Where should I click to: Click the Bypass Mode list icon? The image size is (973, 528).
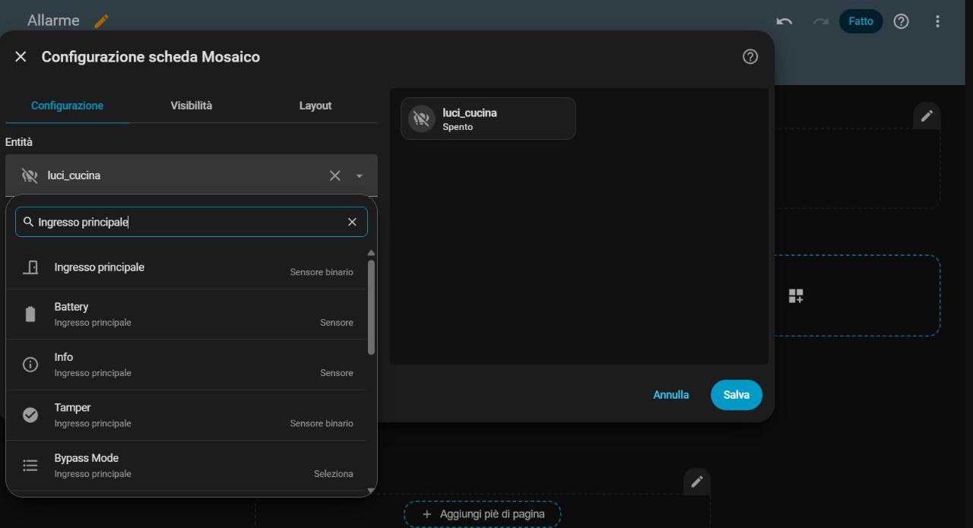click(x=30, y=465)
